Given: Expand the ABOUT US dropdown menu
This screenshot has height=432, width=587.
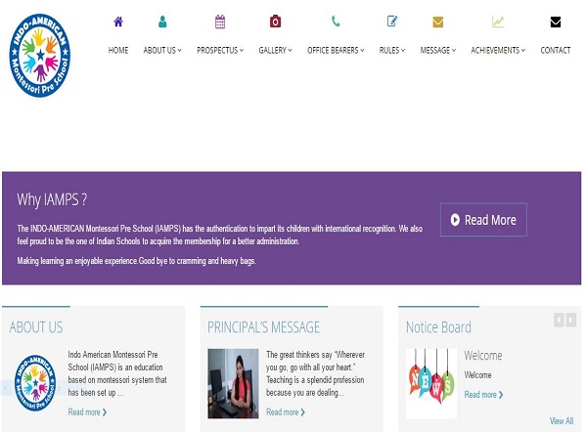Looking at the screenshot, I should [162, 50].
